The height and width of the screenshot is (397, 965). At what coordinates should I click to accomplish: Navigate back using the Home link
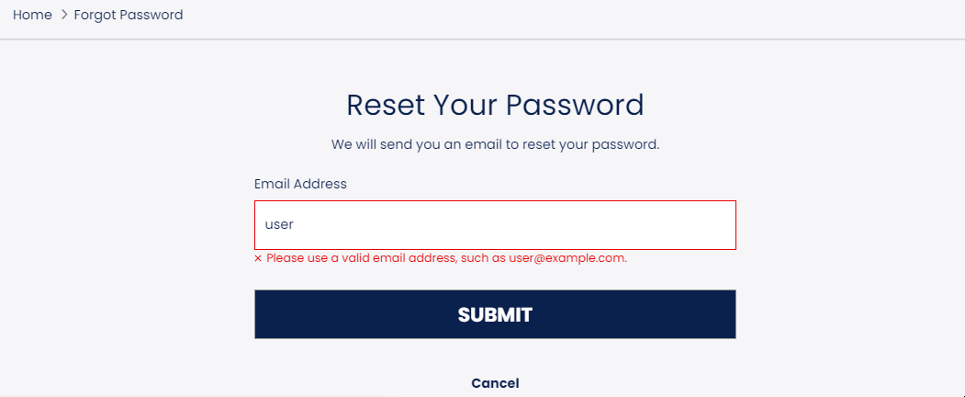click(x=33, y=15)
